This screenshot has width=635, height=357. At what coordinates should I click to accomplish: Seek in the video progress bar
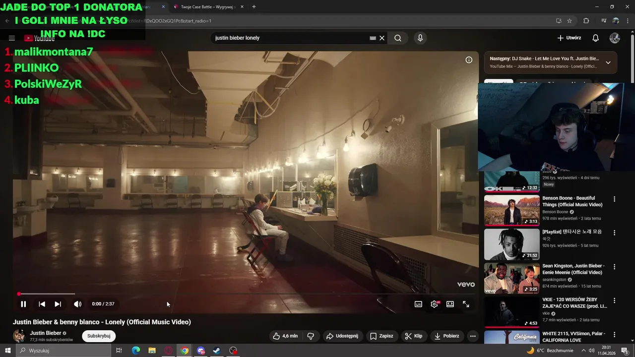click(246, 294)
